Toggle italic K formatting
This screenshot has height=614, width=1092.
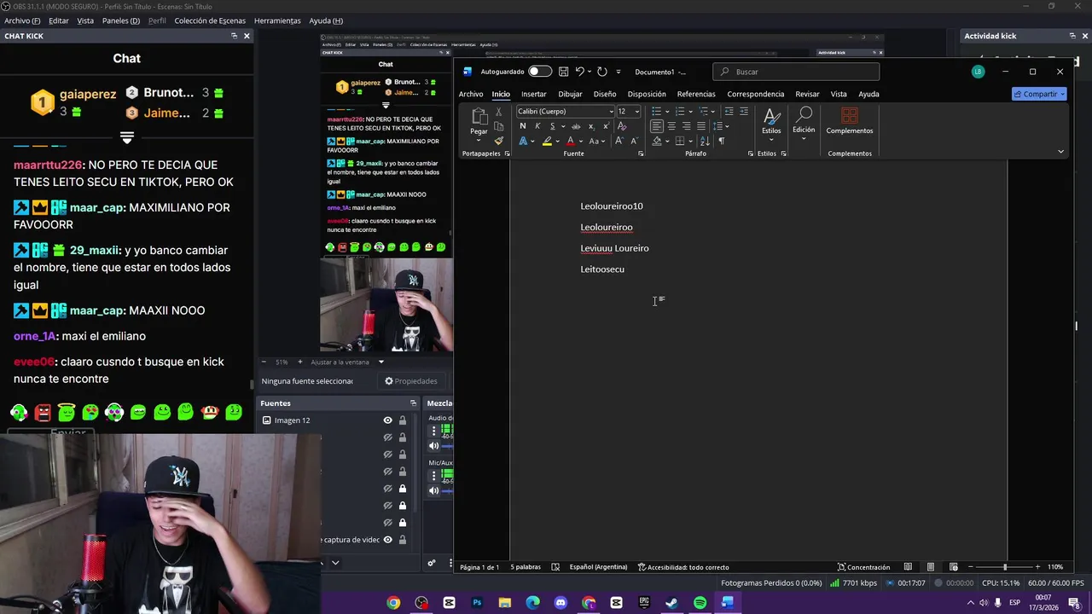pyautogui.click(x=537, y=126)
